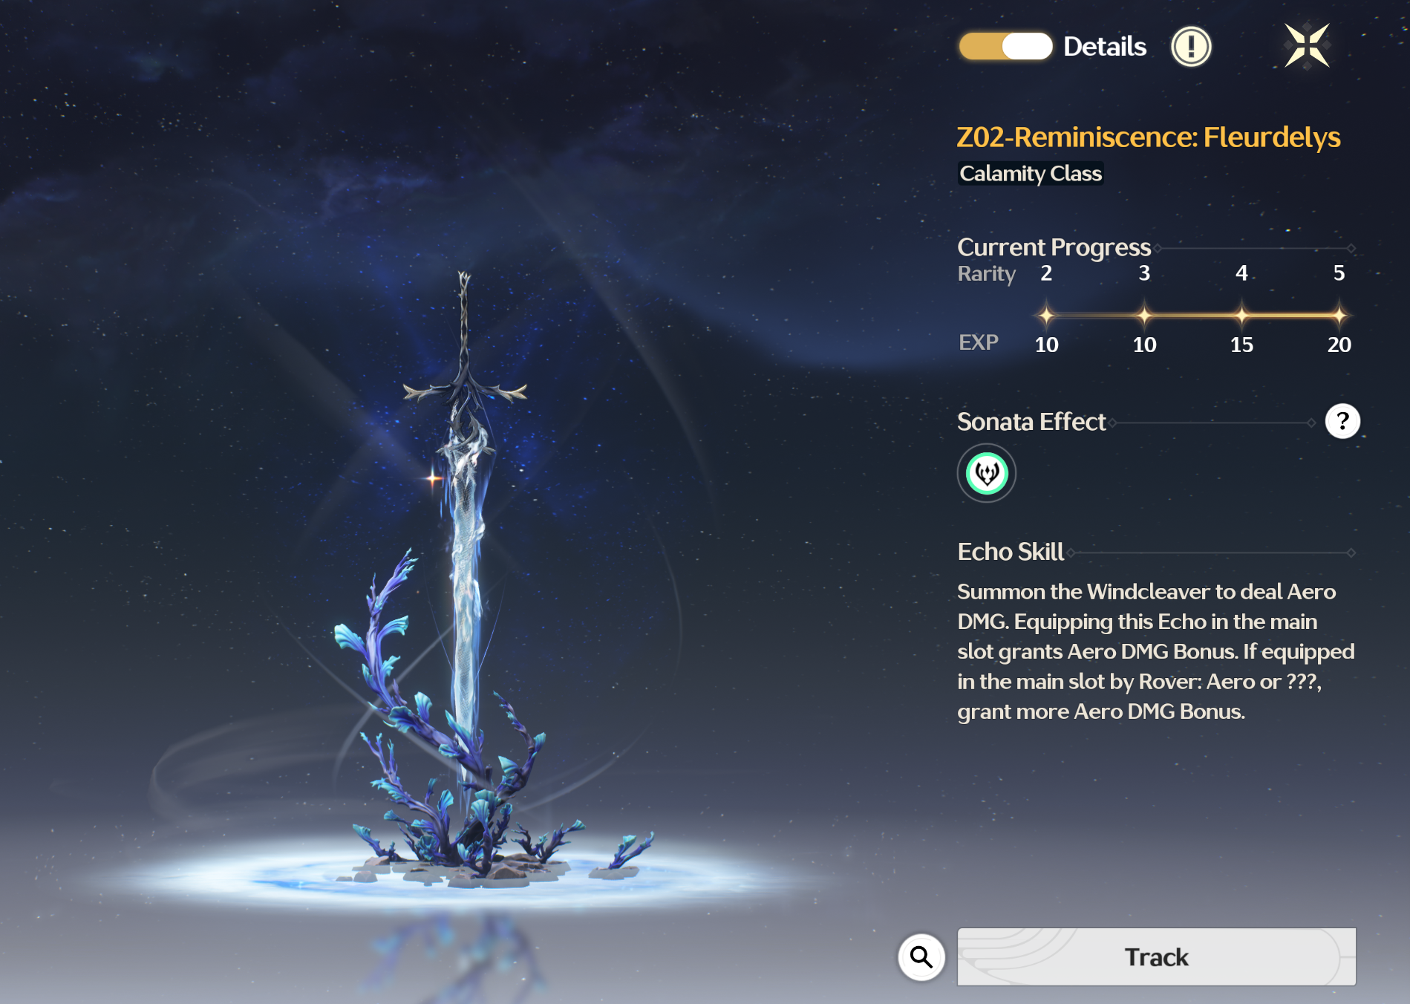Click the magnifier search icon
Screen dimensions: 1410x1004
[x=921, y=957]
